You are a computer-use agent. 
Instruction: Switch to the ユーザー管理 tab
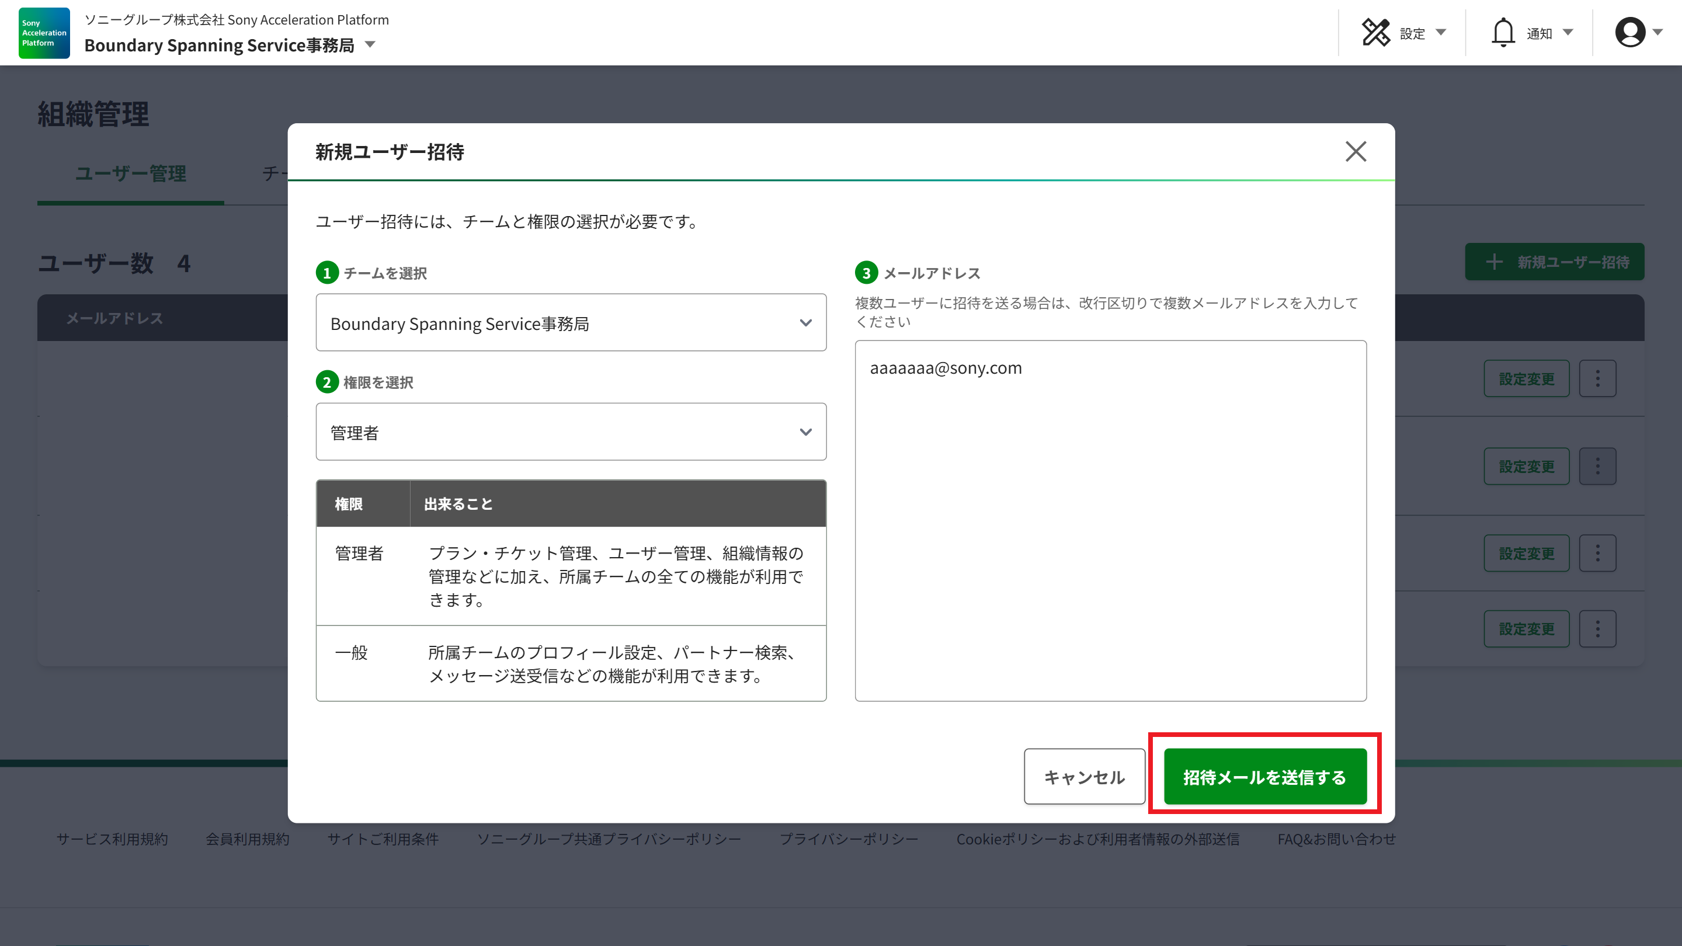[131, 173]
